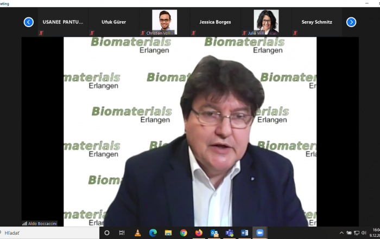Screen dimensions: 380x239
Task: Open Microsoft Teams from taskbar
Action: coord(230,233)
